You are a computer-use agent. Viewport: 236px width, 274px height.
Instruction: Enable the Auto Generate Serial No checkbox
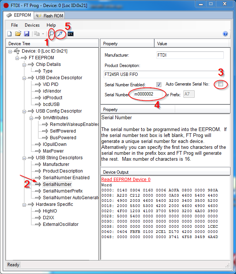[220, 84]
